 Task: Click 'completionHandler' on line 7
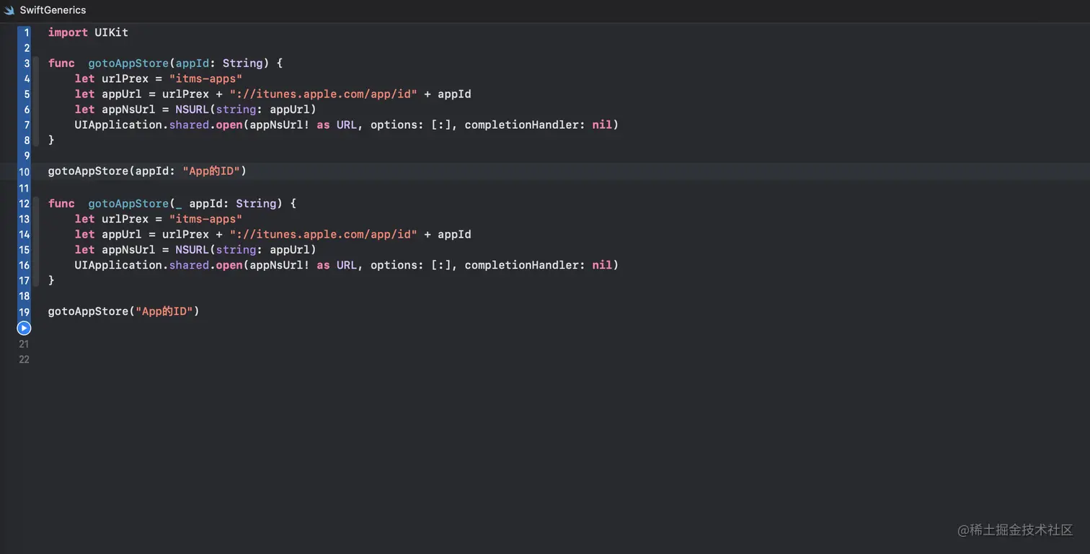tap(522, 125)
